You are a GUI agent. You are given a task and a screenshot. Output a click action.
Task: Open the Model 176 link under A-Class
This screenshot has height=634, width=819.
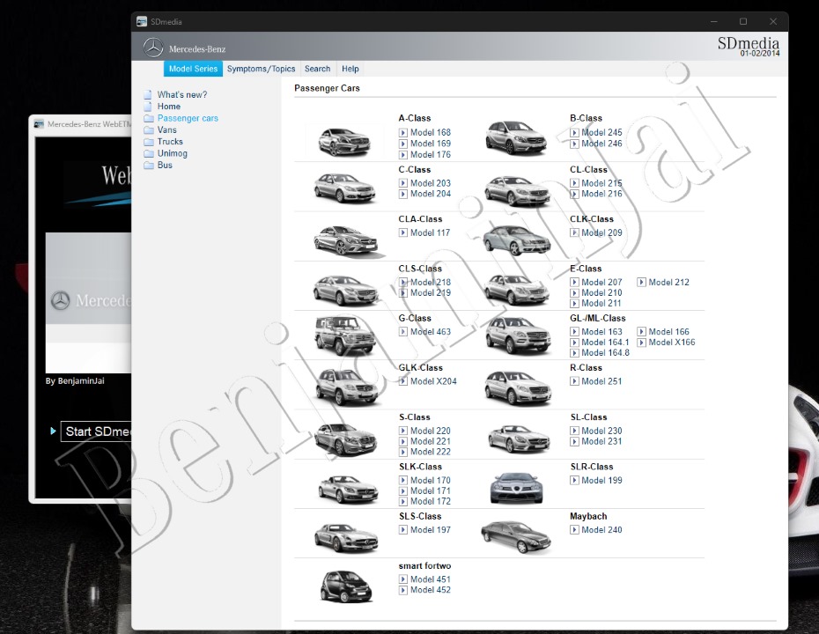click(x=430, y=155)
